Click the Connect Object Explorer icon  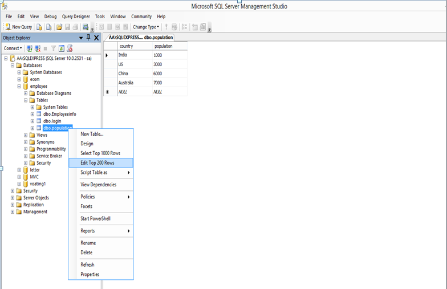point(30,48)
